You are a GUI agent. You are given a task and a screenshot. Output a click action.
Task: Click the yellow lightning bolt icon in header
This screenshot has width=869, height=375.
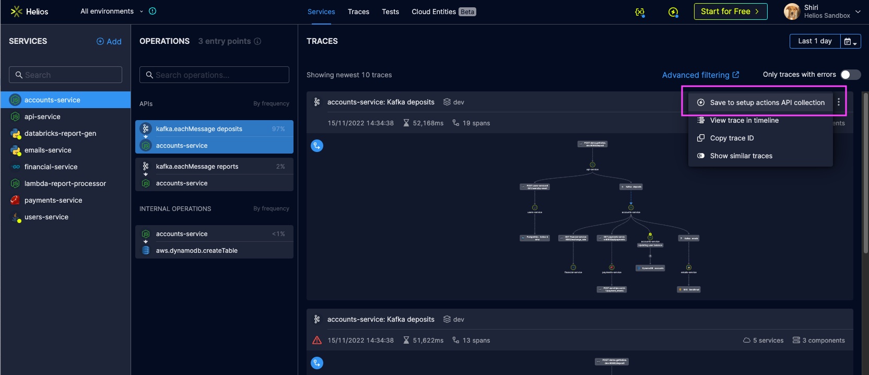673,12
